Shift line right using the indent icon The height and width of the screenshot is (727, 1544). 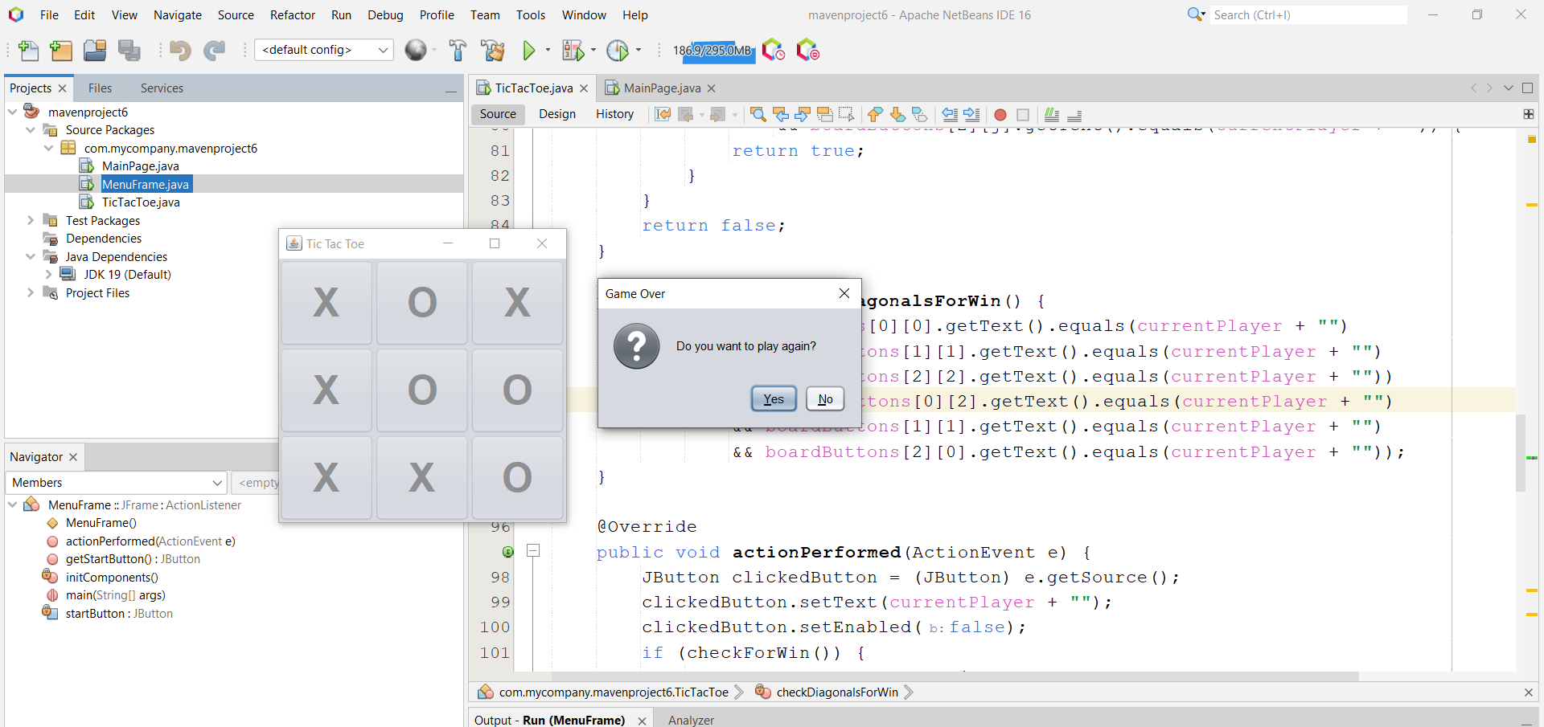click(972, 114)
